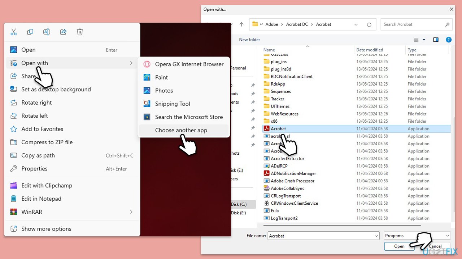Select Copy as path
The width and height of the screenshot is (462, 259).
[72, 155]
